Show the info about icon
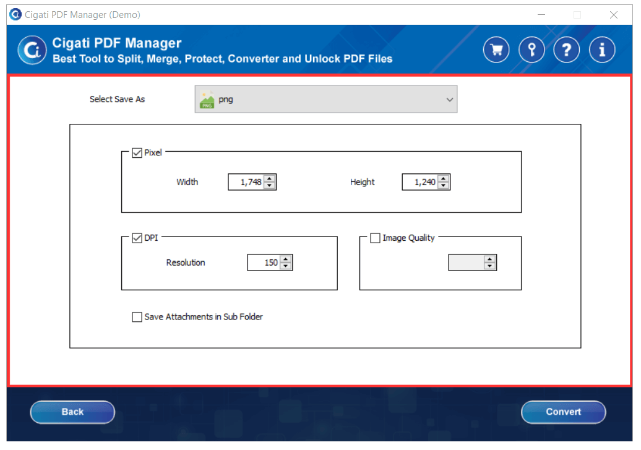Image resolution: width=641 pixels, height=450 pixels. [602, 50]
